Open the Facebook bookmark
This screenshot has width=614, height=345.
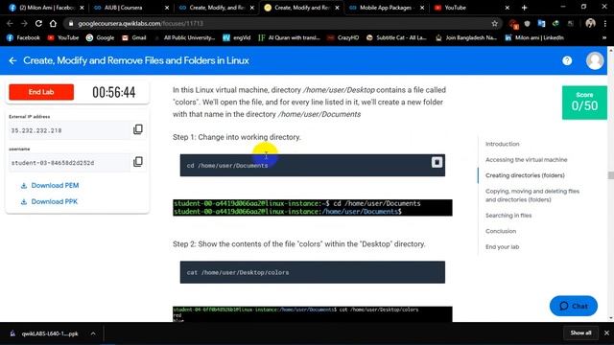(x=23, y=37)
